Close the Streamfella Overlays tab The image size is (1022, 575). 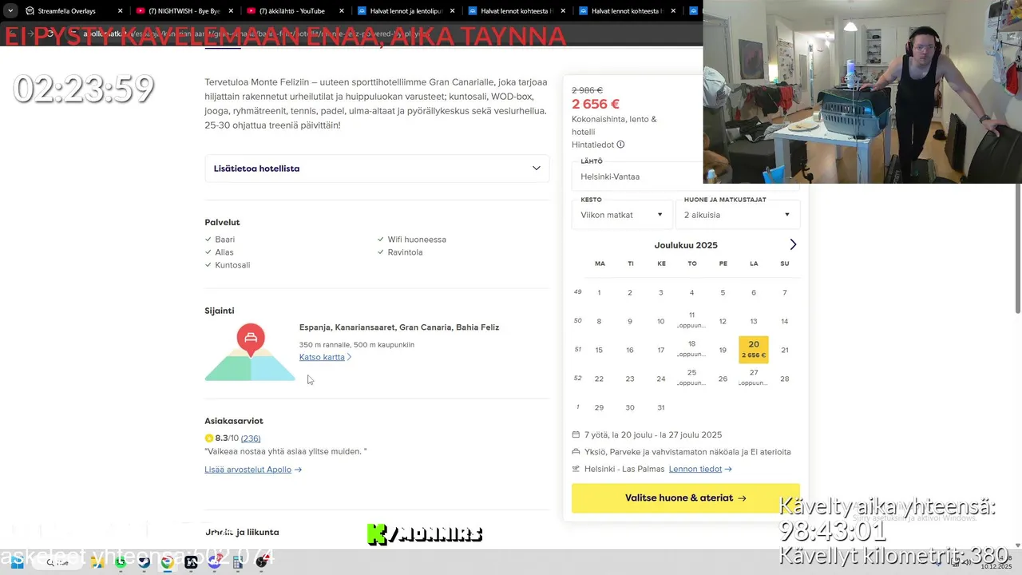[121, 11]
